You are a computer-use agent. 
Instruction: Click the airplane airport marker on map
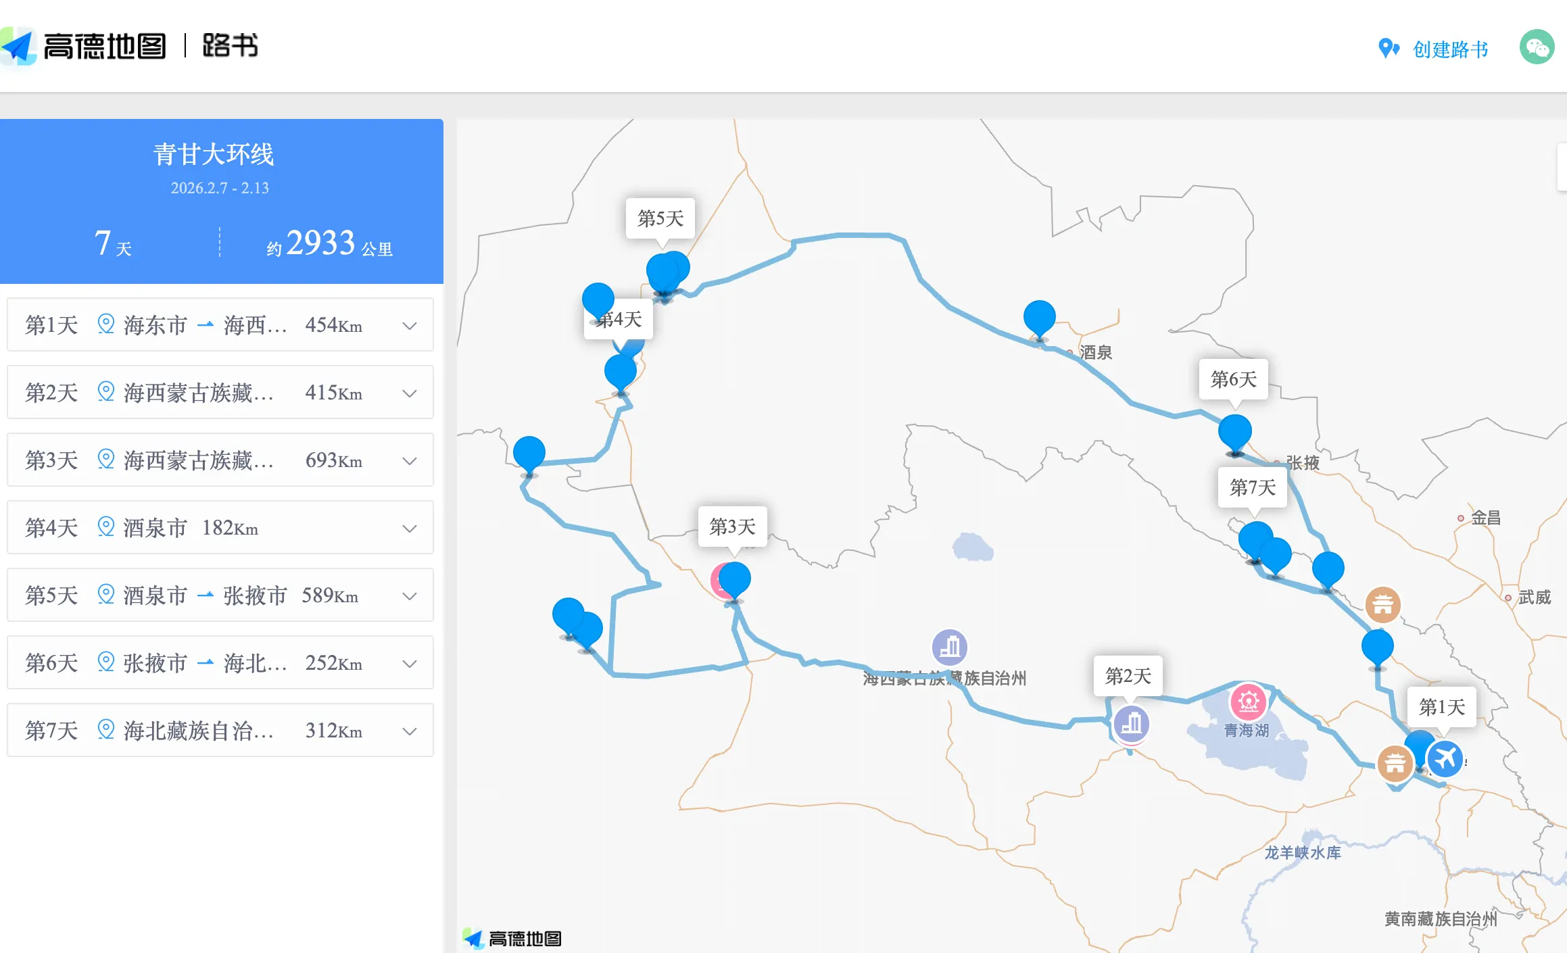coord(1445,758)
